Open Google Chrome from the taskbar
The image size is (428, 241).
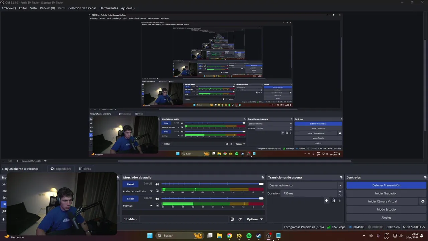click(229, 236)
